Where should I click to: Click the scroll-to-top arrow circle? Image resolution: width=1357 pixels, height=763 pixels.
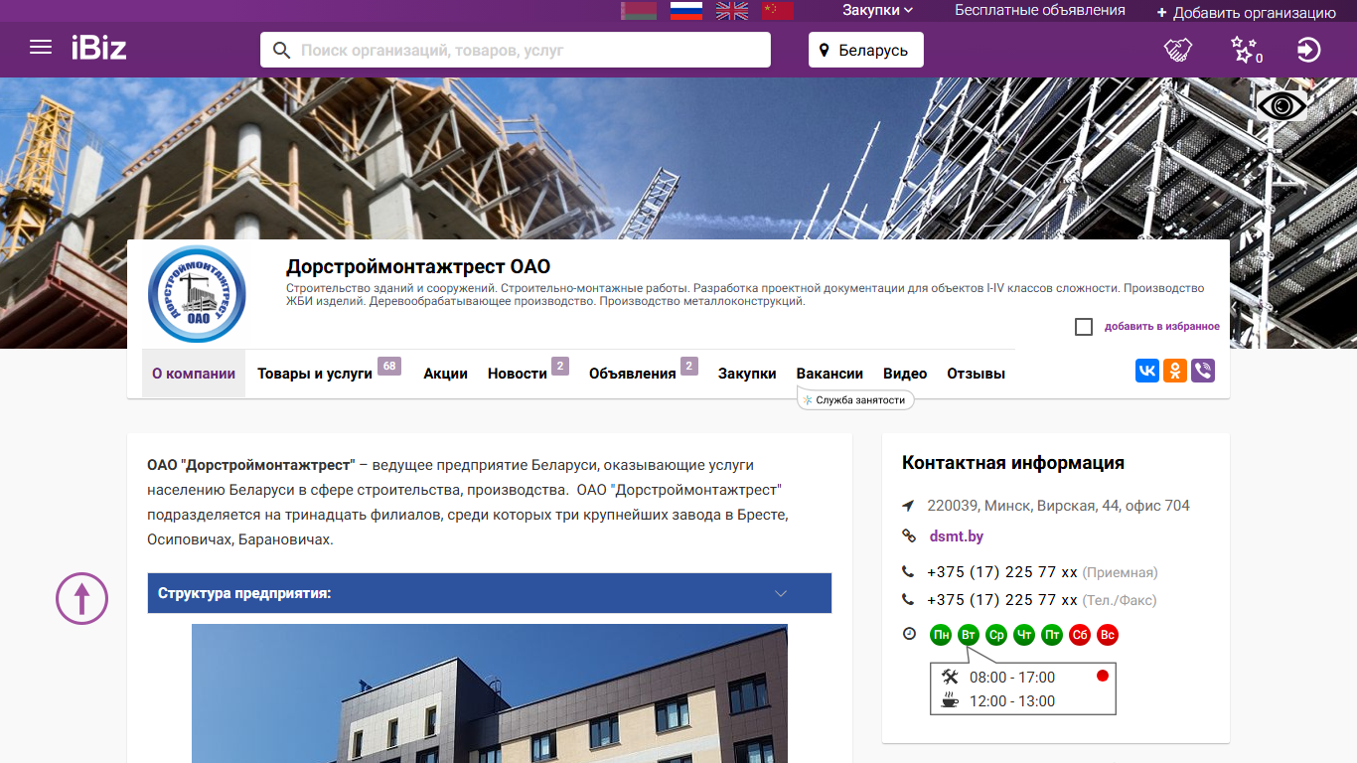(x=81, y=598)
